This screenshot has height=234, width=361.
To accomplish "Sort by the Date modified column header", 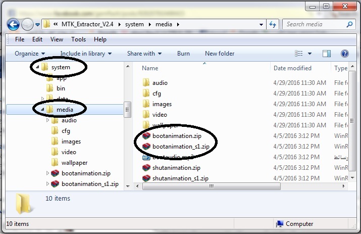I will click(292, 68).
